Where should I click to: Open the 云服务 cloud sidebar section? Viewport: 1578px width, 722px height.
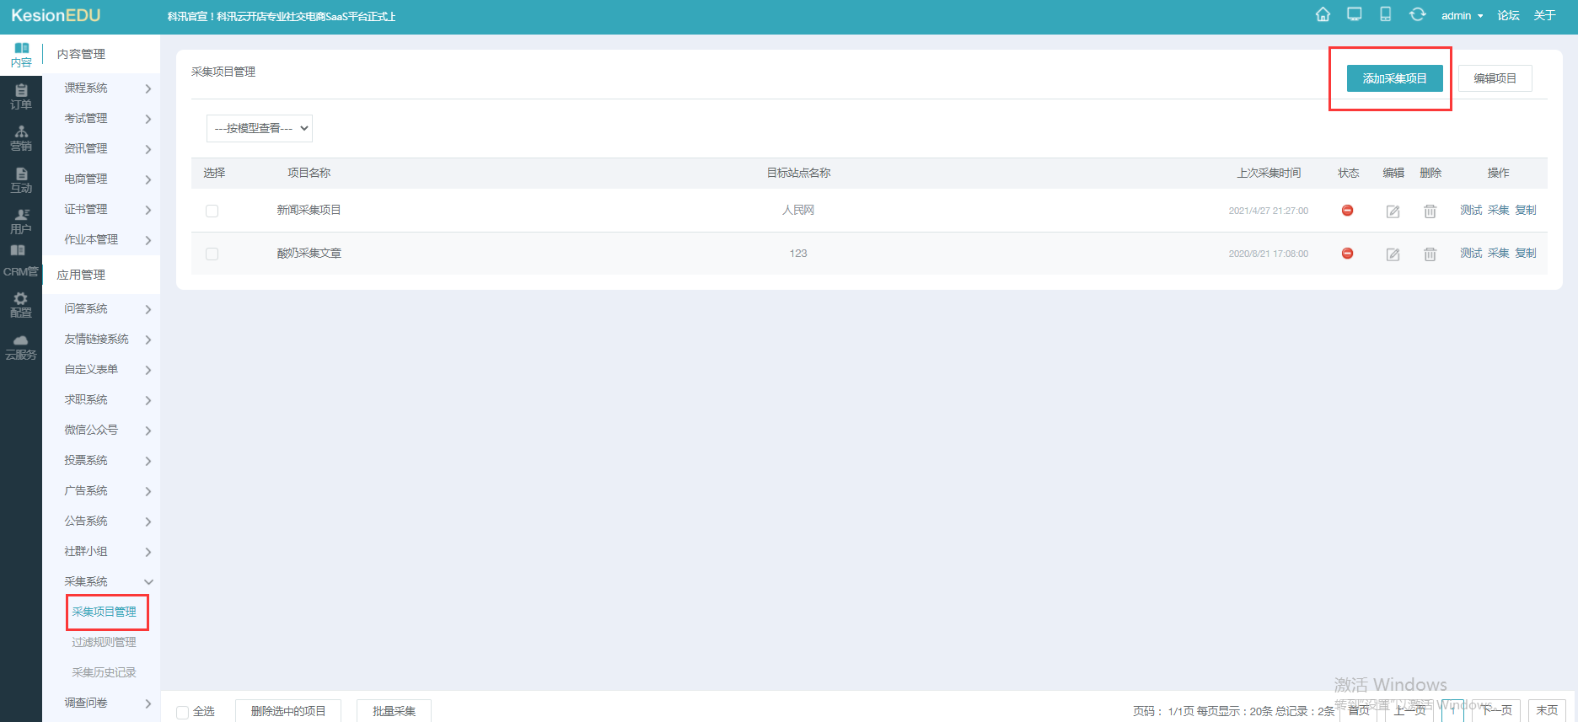[21, 347]
